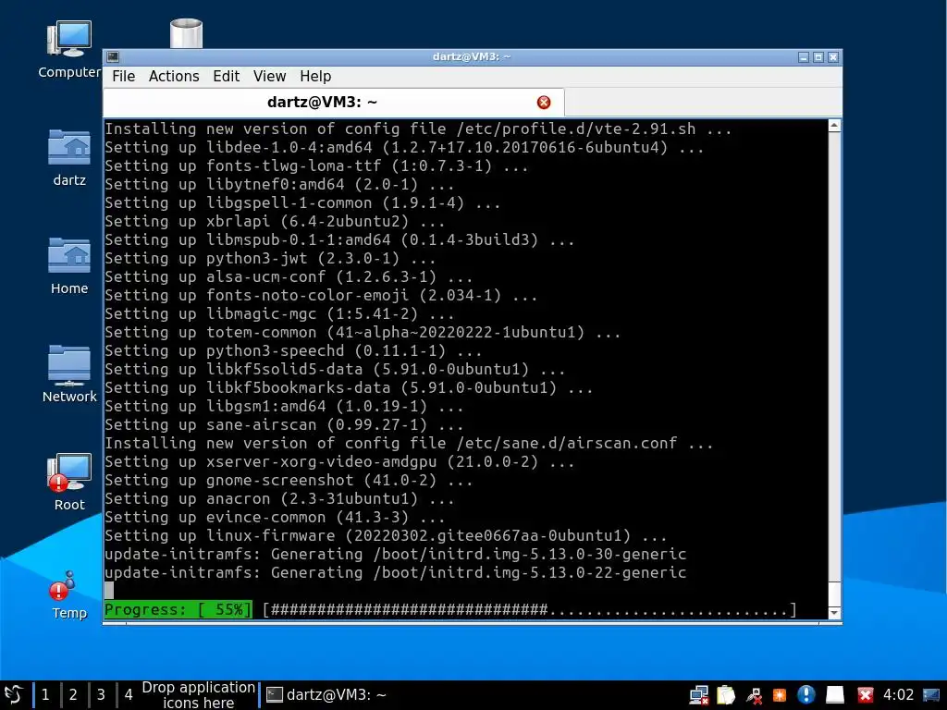The image size is (947, 710).
Task: Click the '/etc/profile.d/vte-2.91.sh' config line
Action: (x=418, y=129)
